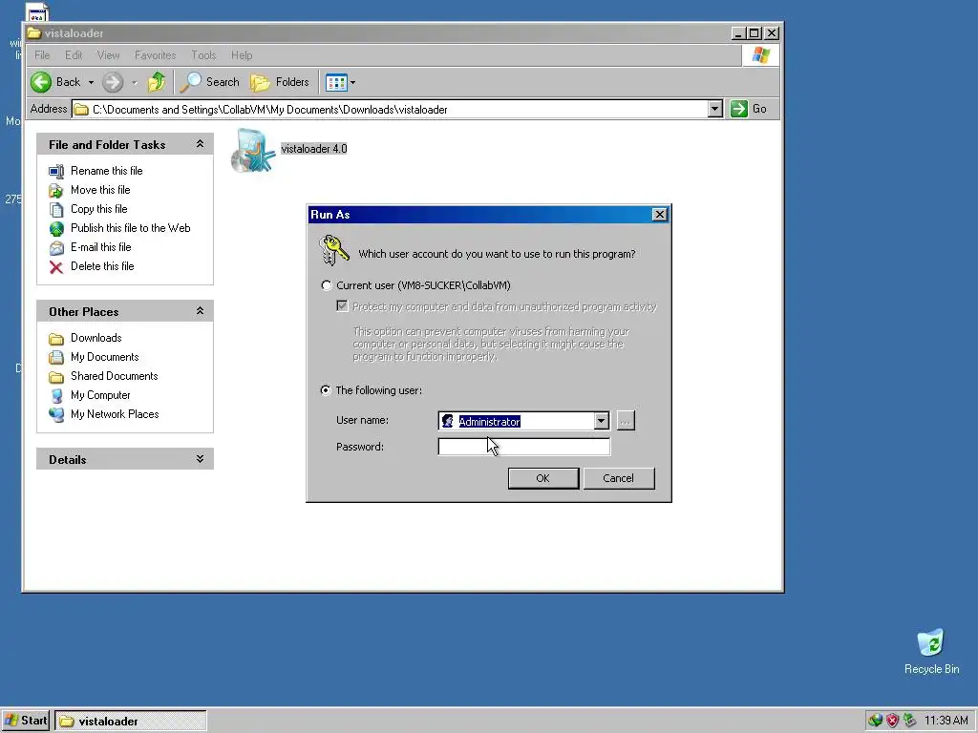Expand the Details panel
The image size is (978, 733).
coord(200,459)
